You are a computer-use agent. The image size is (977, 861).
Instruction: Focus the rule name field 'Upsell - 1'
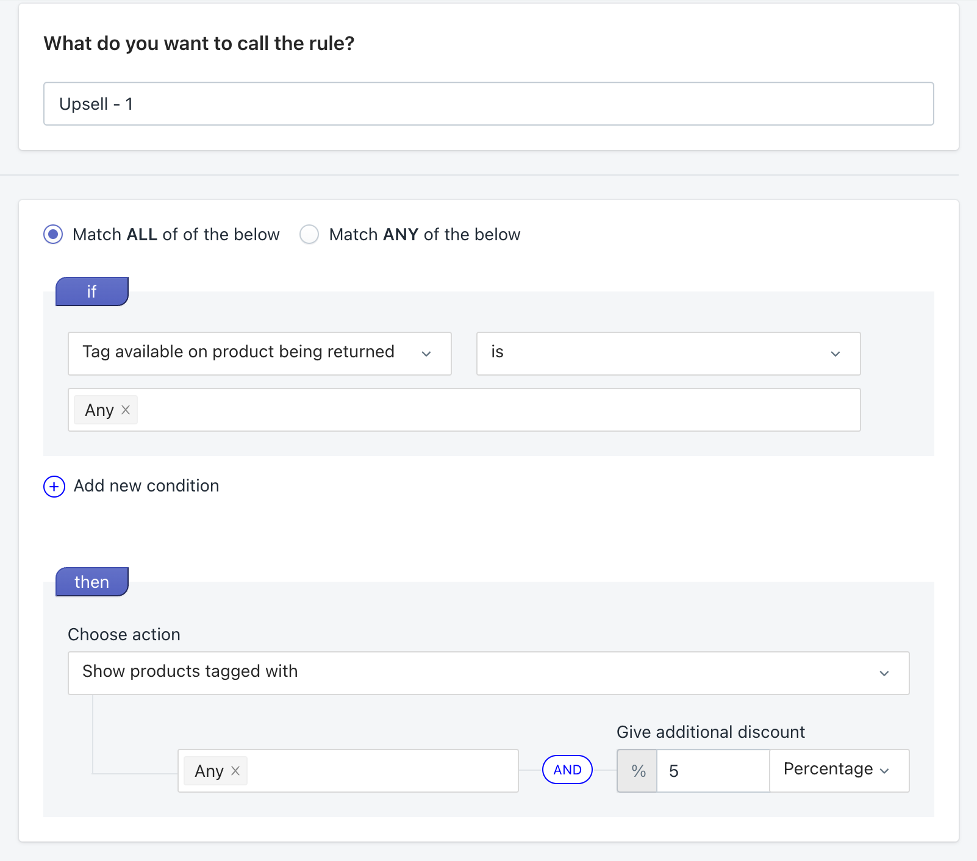click(488, 104)
